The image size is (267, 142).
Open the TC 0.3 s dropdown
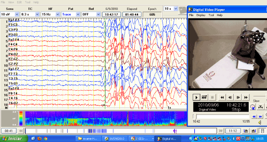point(30,14)
